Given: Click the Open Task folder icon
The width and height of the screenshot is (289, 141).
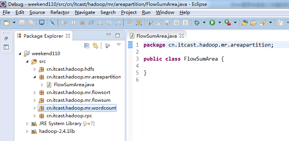Looking at the screenshot, I should [253, 23].
